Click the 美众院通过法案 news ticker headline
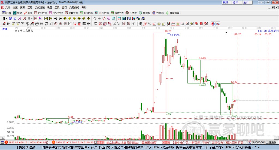This screenshot has height=150, width=279. point(131,143)
